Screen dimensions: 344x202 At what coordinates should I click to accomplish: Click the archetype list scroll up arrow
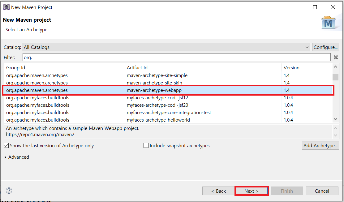(335, 67)
